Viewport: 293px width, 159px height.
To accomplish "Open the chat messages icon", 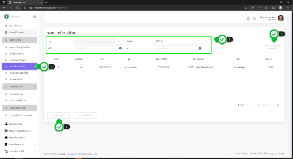I will (x=248, y=19).
